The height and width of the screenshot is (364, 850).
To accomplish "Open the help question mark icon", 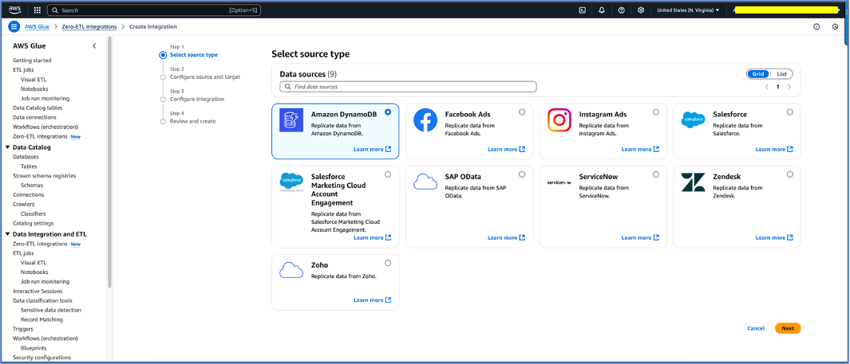I will (621, 10).
